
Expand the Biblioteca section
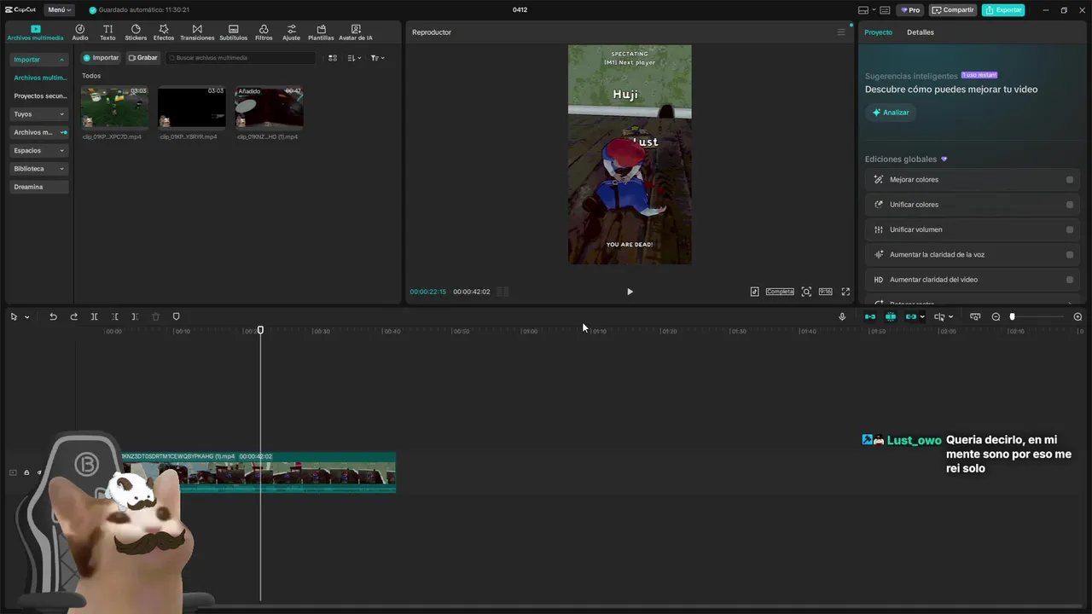(x=39, y=169)
